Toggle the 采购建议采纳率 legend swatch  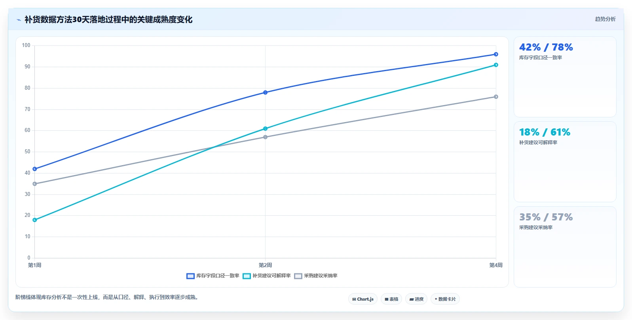(298, 276)
